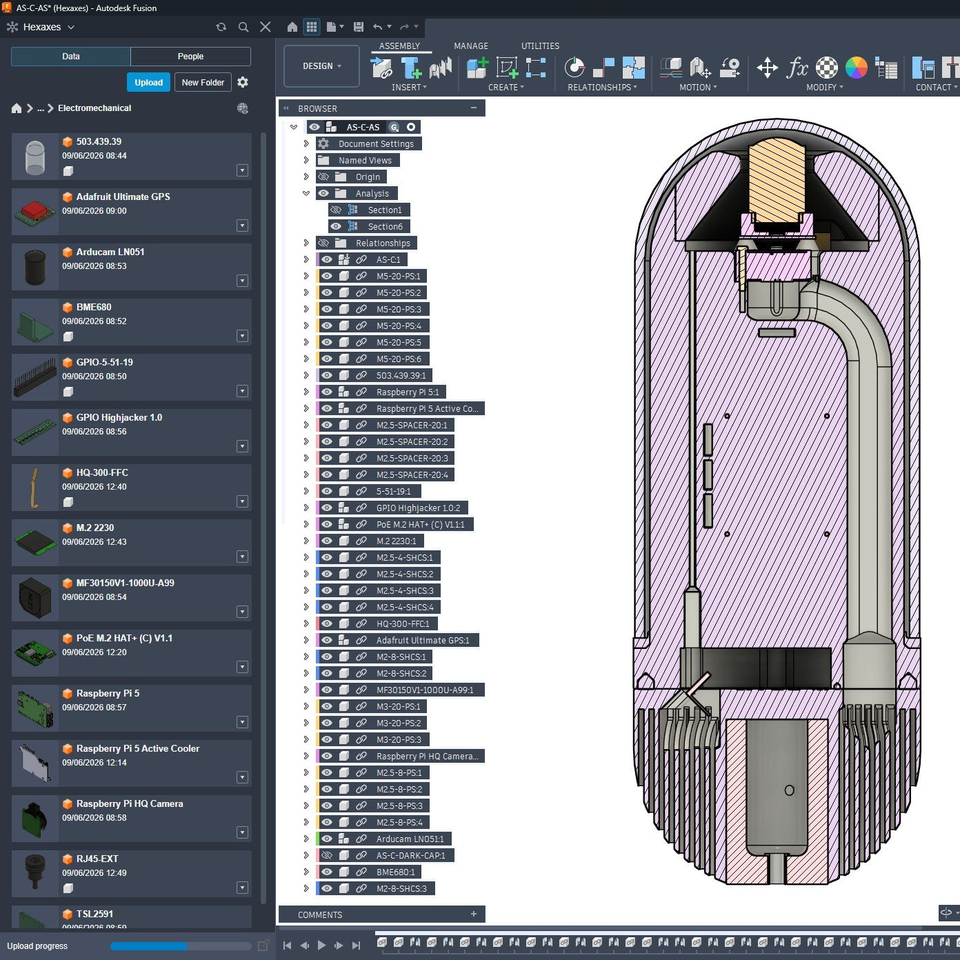Open the options dropdown for the Arducam LN051 item
Image resolution: width=960 pixels, height=960 pixels.
[x=242, y=281]
